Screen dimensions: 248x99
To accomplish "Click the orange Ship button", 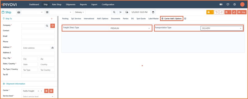I will click(242, 12).
